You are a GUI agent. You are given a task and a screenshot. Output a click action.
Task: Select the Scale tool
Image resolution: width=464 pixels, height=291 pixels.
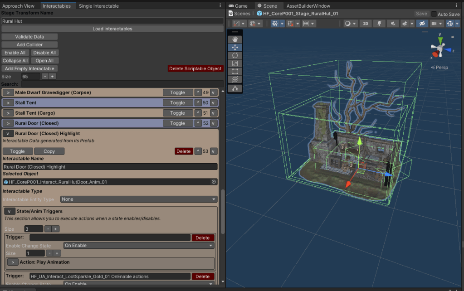[x=235, y=63]
